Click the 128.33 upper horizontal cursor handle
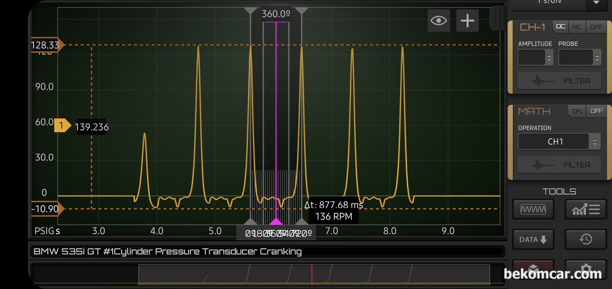This screenshot has height=289, width=612. tap(46, 45)
